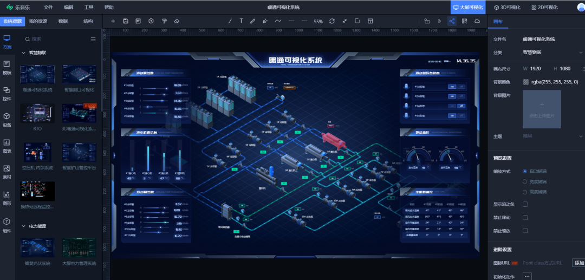The image size is (585, 280).
Task: Switch to 2D可视化 mode
Action: (x=545, y=7)
